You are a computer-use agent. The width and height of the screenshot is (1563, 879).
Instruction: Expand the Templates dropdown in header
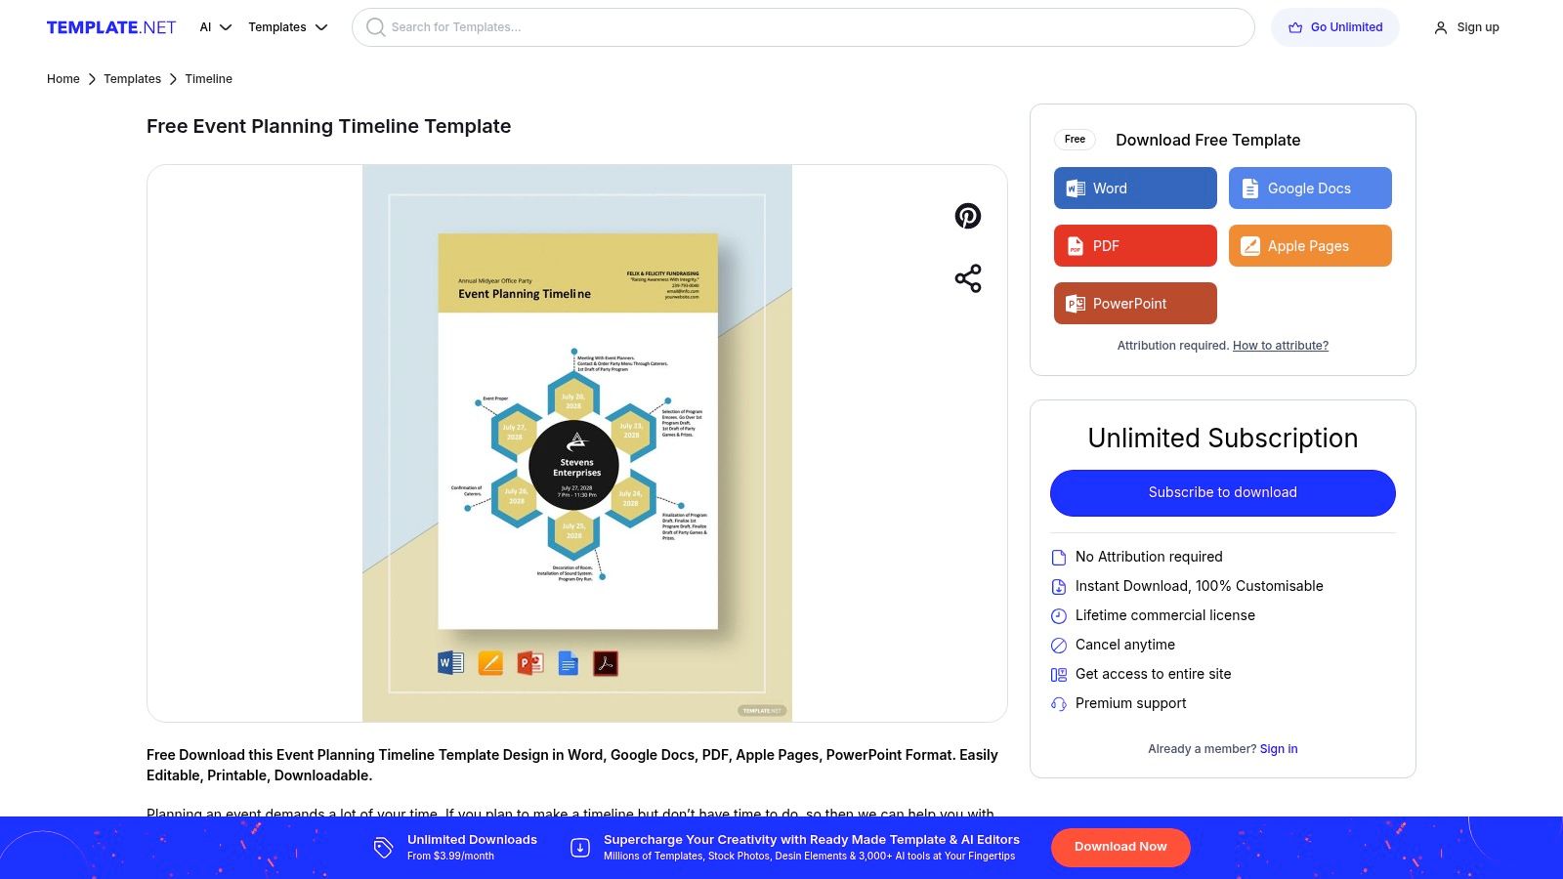[x=287, y=27]
